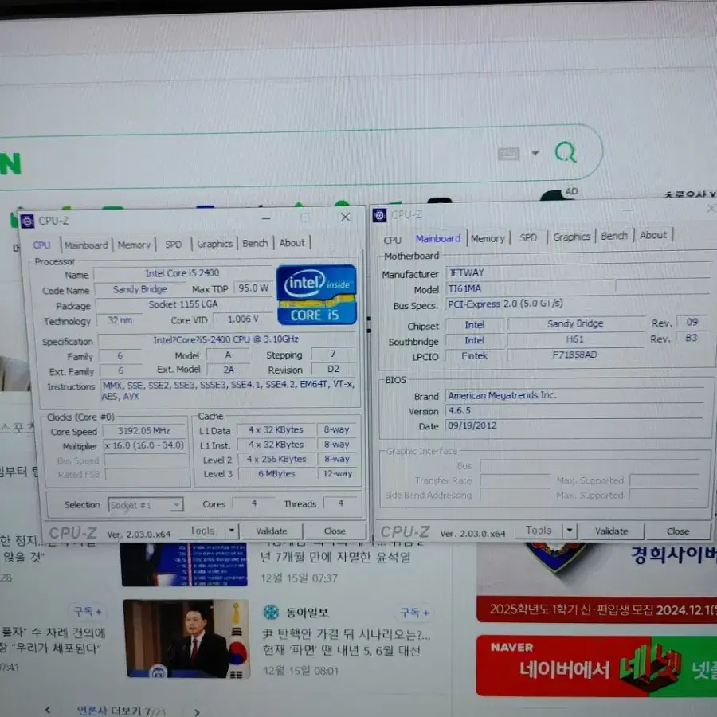Click the Close button in left CPU-Z window

pyautogui.click(x=335, y=531)
